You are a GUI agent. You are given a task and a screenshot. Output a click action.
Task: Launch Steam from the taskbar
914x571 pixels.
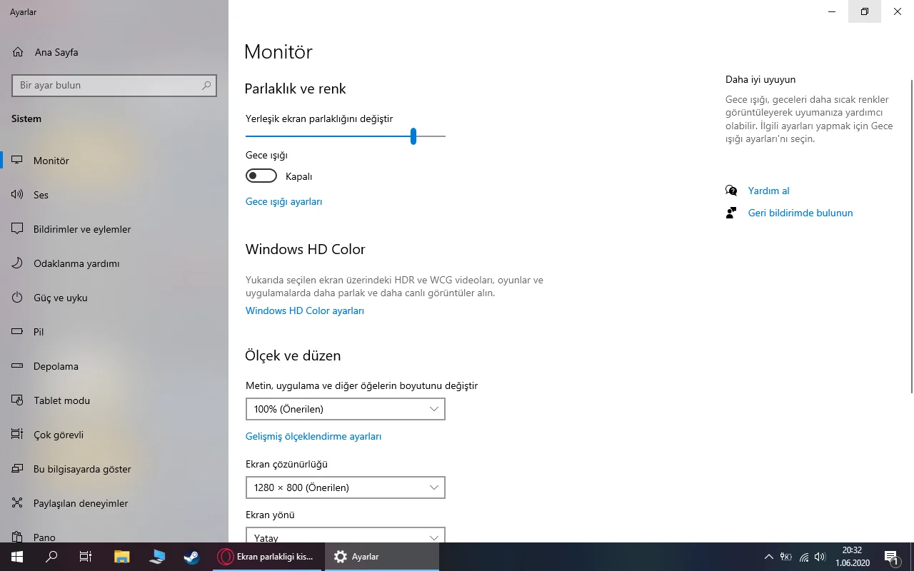(191, 557)
